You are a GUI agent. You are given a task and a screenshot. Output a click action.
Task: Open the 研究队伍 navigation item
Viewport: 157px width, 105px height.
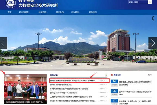coord(60,12)
